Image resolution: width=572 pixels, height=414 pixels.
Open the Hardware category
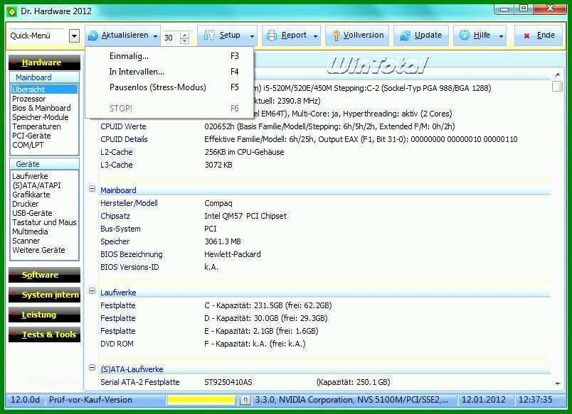[x=44, y=62]
